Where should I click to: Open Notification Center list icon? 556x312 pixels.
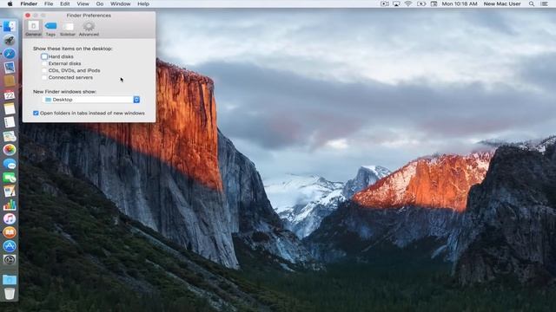point(545,3)
